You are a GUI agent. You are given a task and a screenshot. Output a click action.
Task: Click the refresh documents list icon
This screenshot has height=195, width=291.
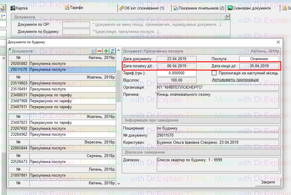pyautogui.click(x=112, y=51)
